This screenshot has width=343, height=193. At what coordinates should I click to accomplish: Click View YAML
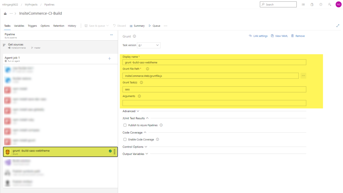pos(279,36)
